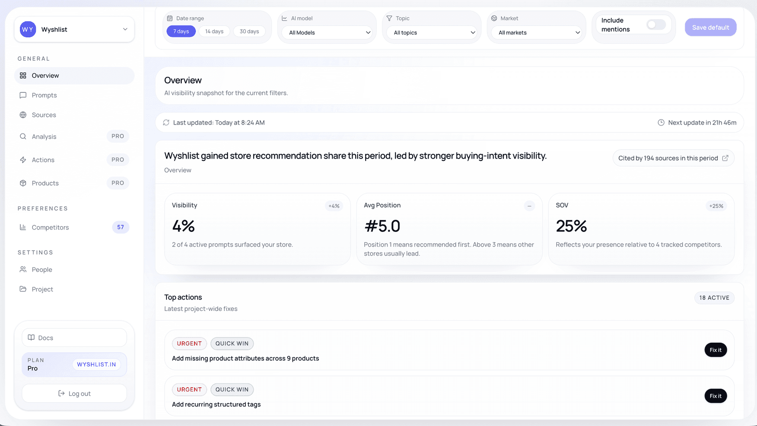Click the '#5.0' Avg Position value

[382, 226]
